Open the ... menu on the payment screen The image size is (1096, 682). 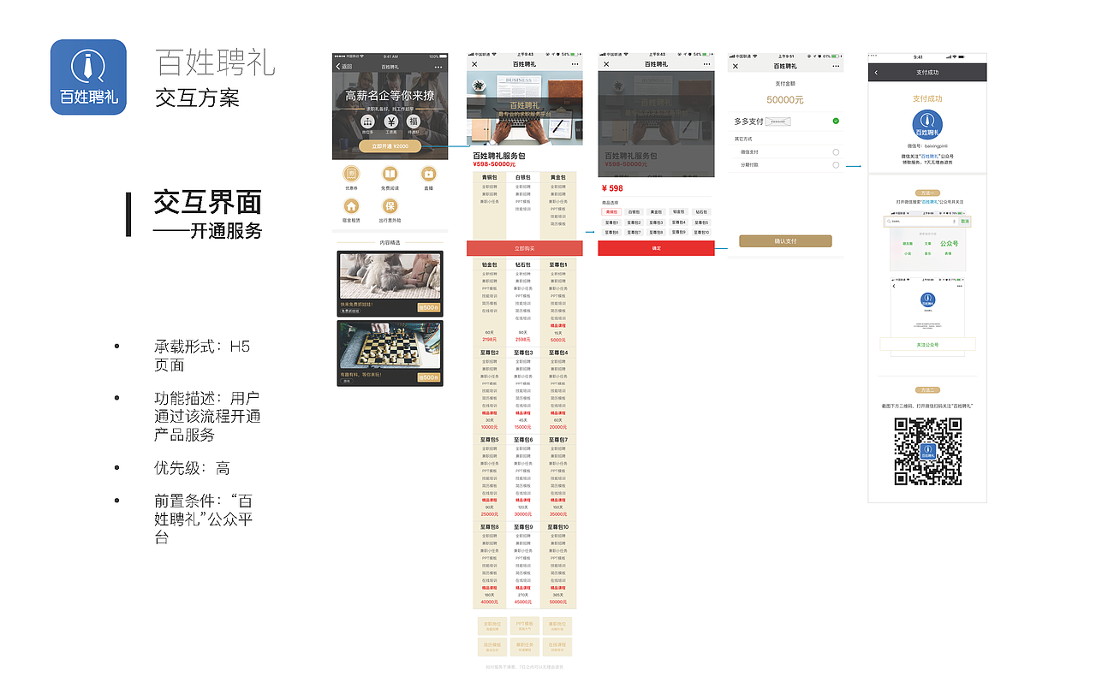coord(836,66)
